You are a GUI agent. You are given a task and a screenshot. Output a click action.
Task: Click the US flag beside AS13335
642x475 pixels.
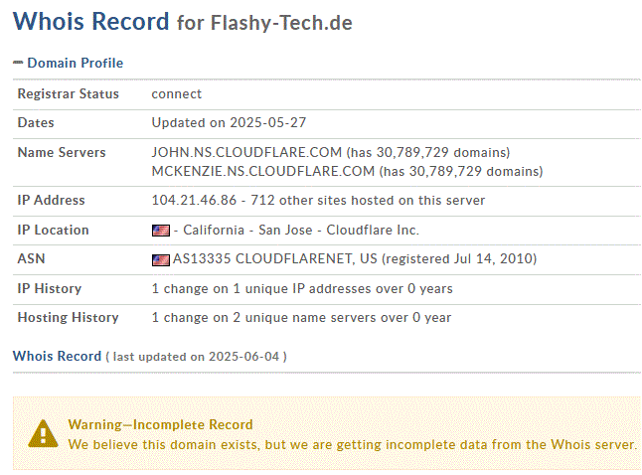(x=160, y=259)
